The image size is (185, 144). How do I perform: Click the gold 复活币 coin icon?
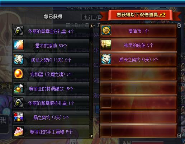pos(106,30)
